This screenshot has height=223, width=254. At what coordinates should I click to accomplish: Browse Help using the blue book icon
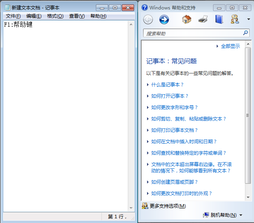click(219, 19)
